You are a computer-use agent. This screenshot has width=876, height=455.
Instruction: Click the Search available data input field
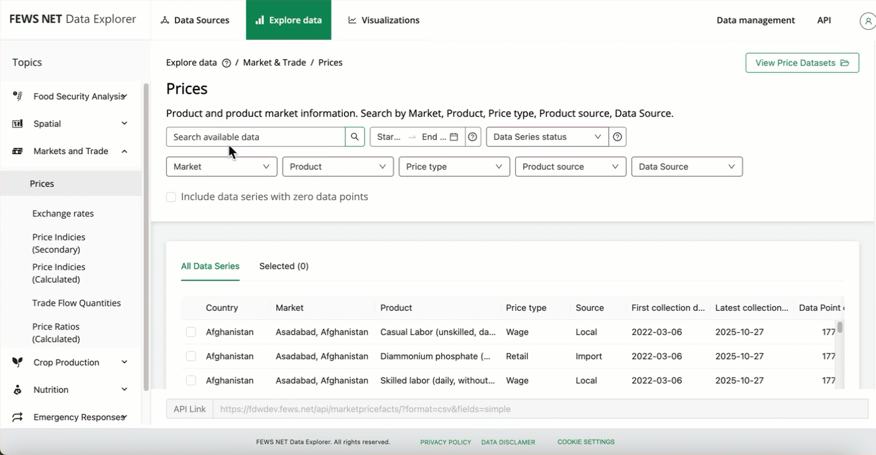pos(255,137)
